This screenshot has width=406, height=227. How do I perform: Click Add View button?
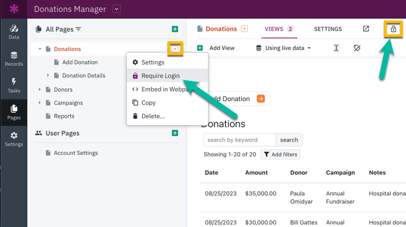coord(216,48)
